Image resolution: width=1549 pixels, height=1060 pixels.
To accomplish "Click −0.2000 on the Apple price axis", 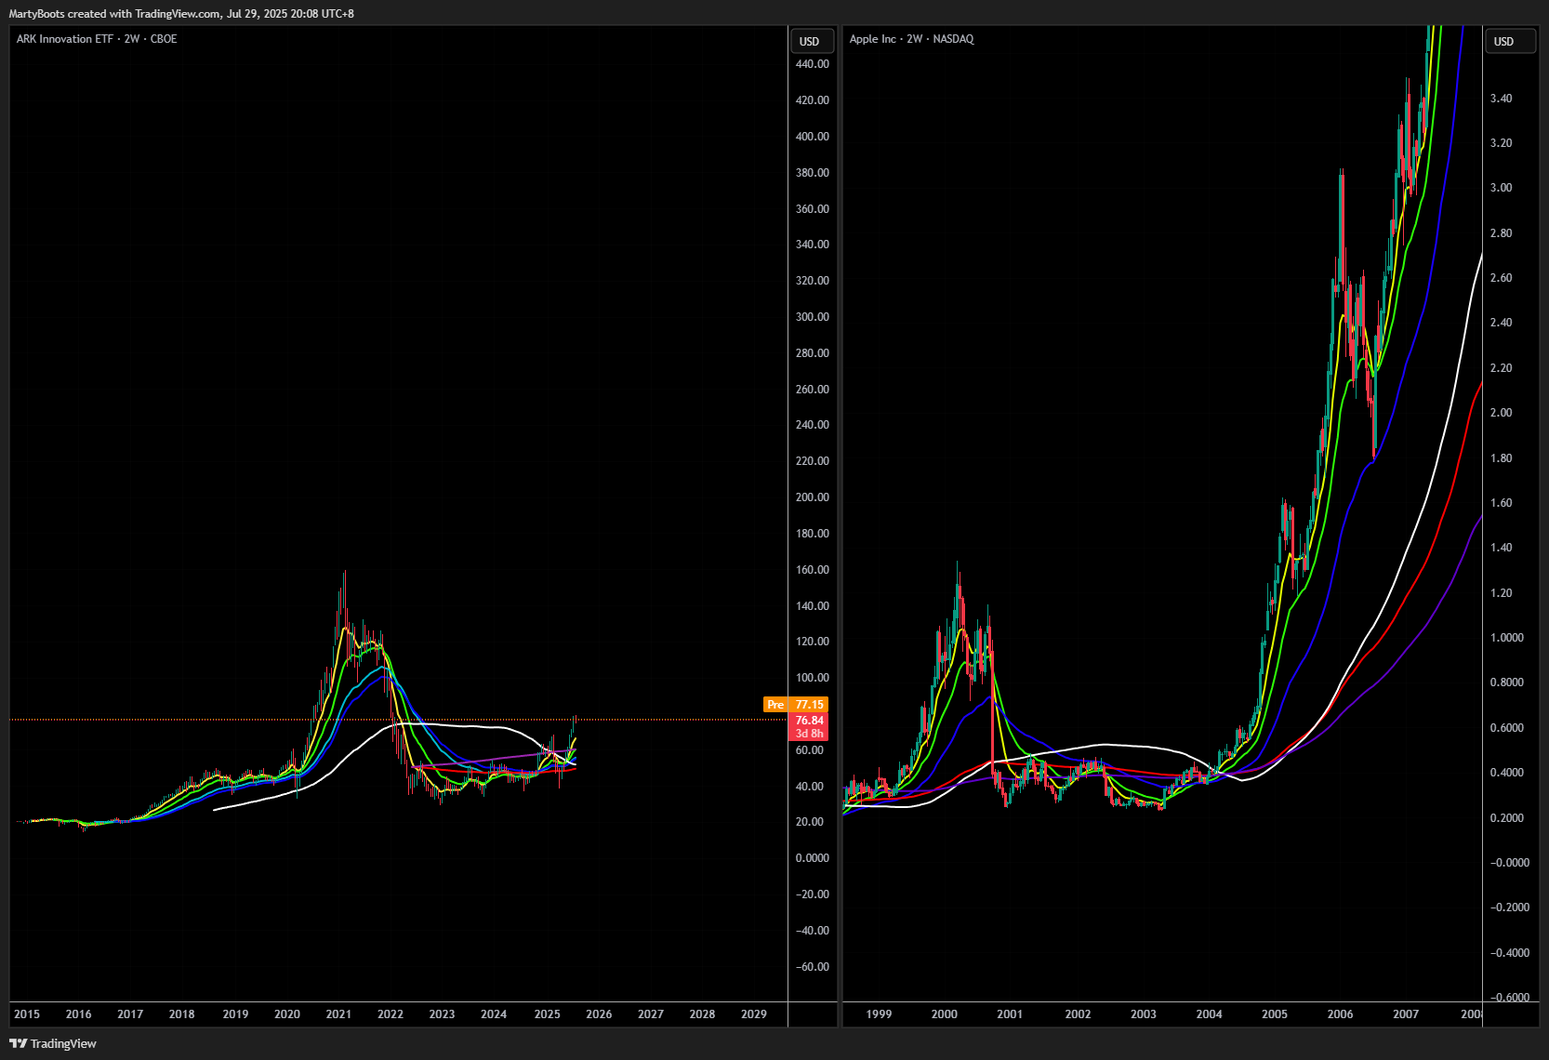I will coord(1510,908).
